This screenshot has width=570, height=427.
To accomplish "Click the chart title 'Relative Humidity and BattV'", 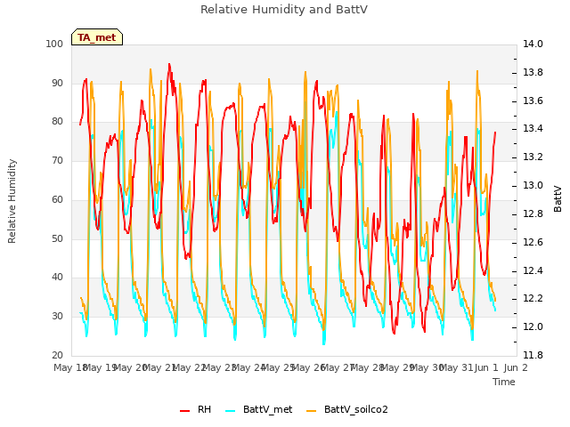I will pyautogui.click(x=284, y=10).
